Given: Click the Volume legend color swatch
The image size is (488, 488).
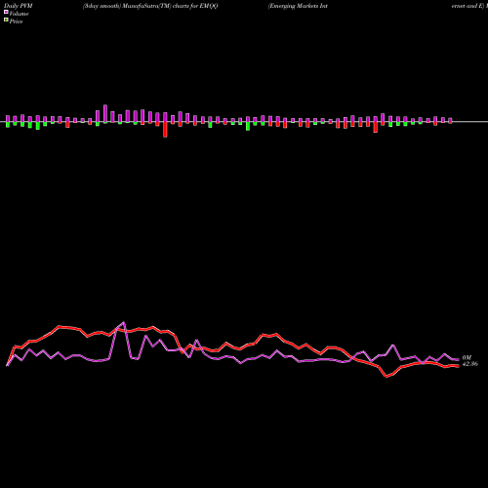Looking at the screenshot, I should [x=6, y=12].
